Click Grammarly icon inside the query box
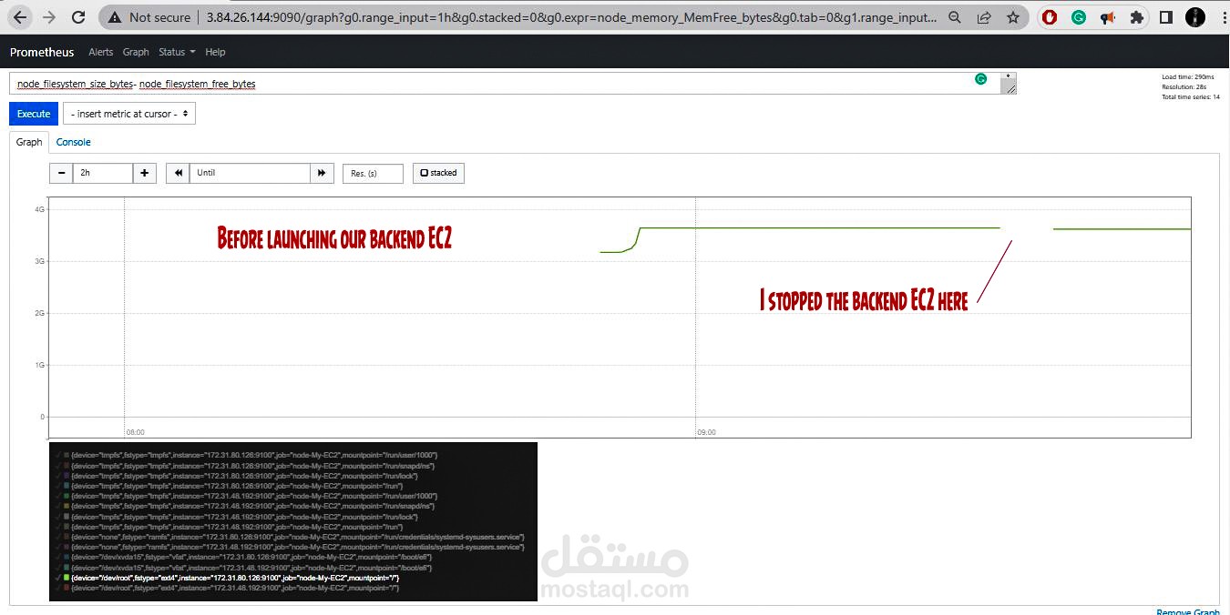This screenshot has width=1230, height=615. [981, 79]
